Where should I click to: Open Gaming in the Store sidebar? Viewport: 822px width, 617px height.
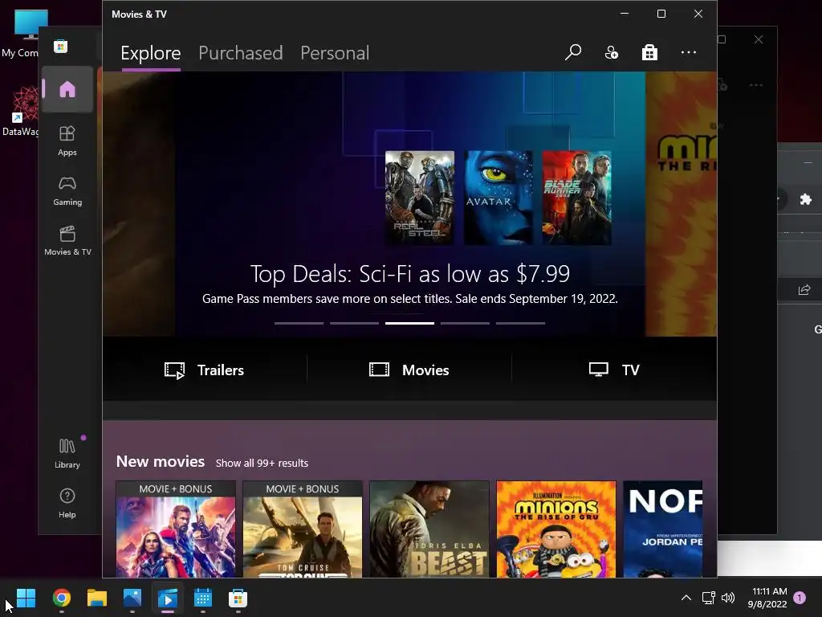67,191
